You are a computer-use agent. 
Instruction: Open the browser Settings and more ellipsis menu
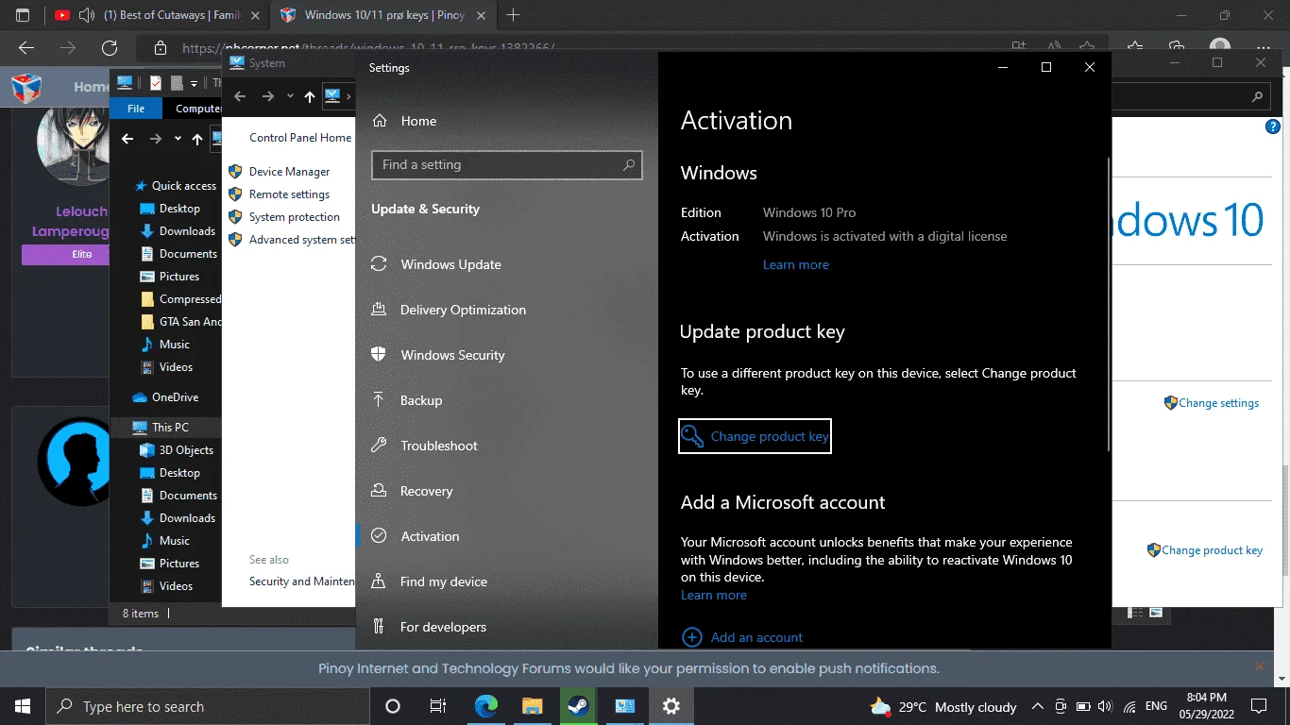[x=1264, y=47]
